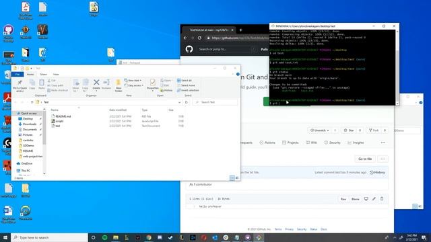Click the Blame button on GitHub file

356,199
